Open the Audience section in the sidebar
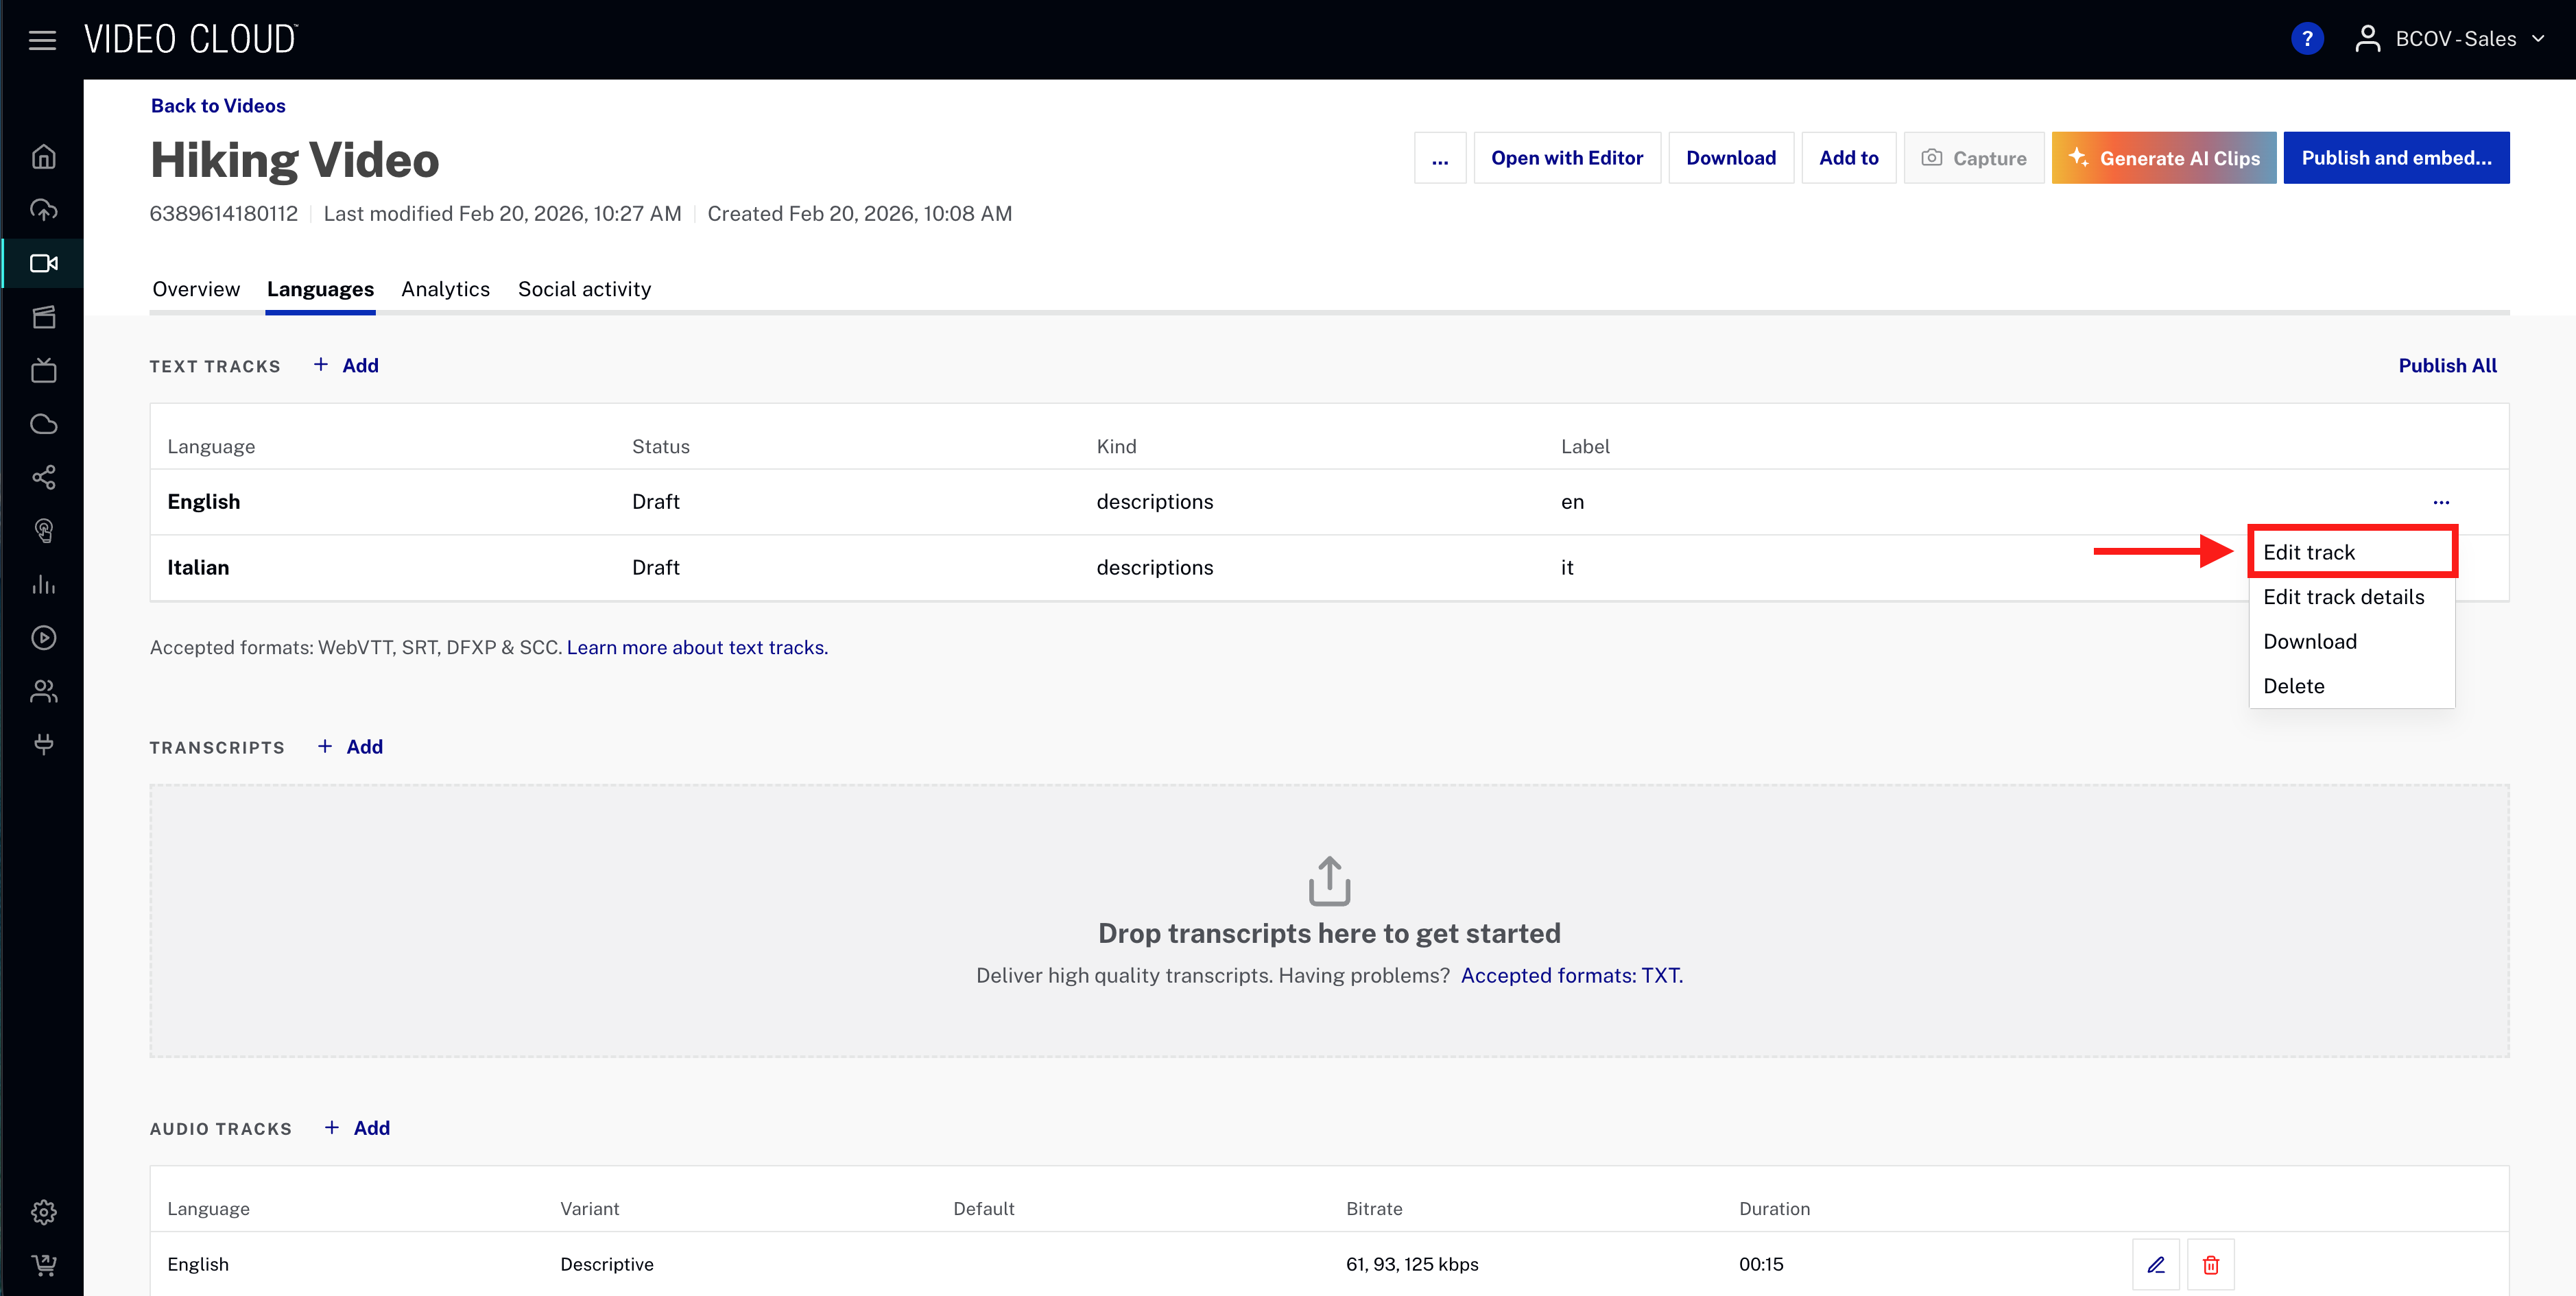Image resolution: width=2576 pixels, height=1296 pixels. point(44,691)
